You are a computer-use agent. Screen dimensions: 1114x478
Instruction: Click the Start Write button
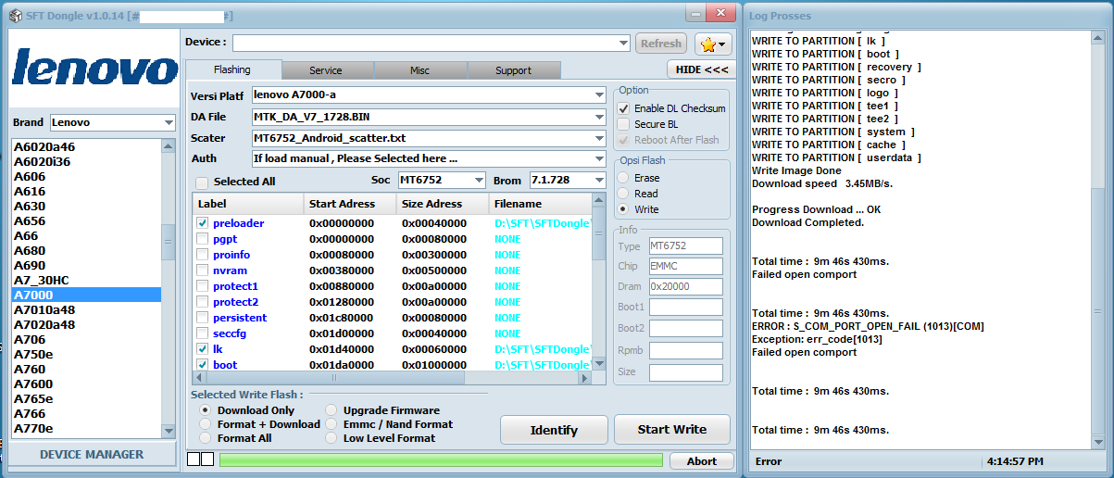(x=671, y=429)
